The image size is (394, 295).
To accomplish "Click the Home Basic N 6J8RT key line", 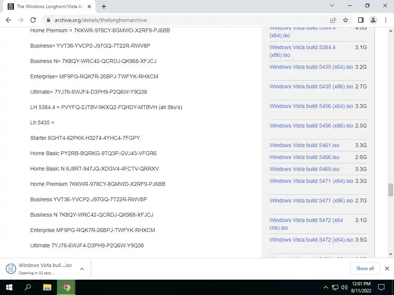I will pos(95,169).
